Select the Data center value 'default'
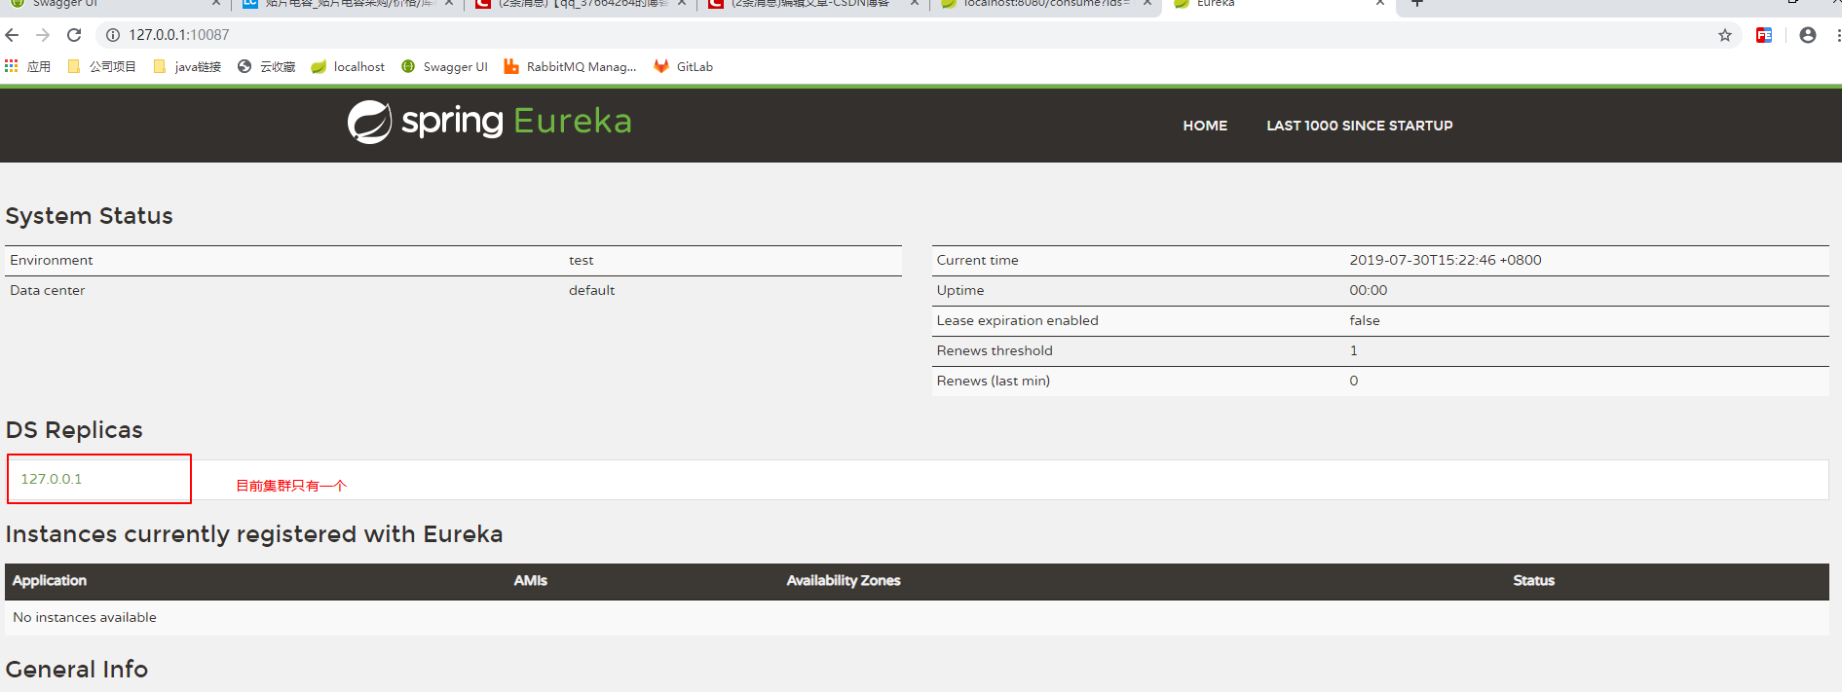The width and height of the screenshot is (1842, 692). 592,290
